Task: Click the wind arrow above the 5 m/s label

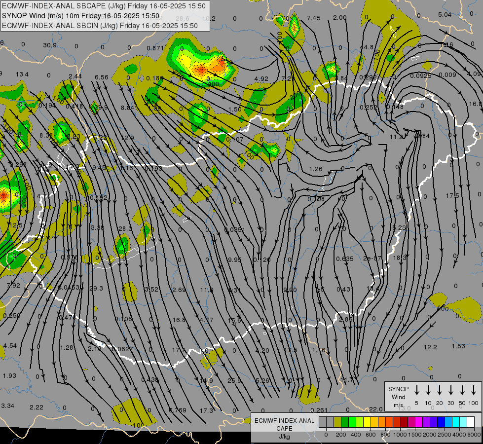Action: pyautogui.click(x=417, y=390)
